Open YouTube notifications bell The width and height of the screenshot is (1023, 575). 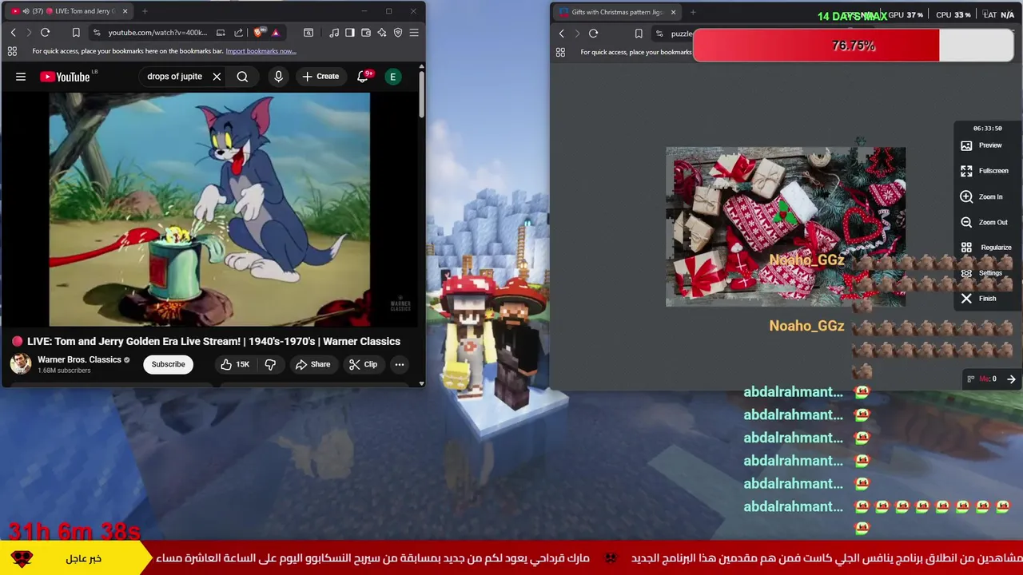(362, 77)
